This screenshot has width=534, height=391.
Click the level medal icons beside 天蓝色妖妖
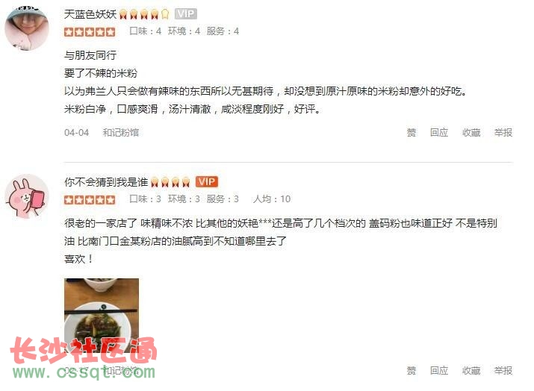coord(144,14)
